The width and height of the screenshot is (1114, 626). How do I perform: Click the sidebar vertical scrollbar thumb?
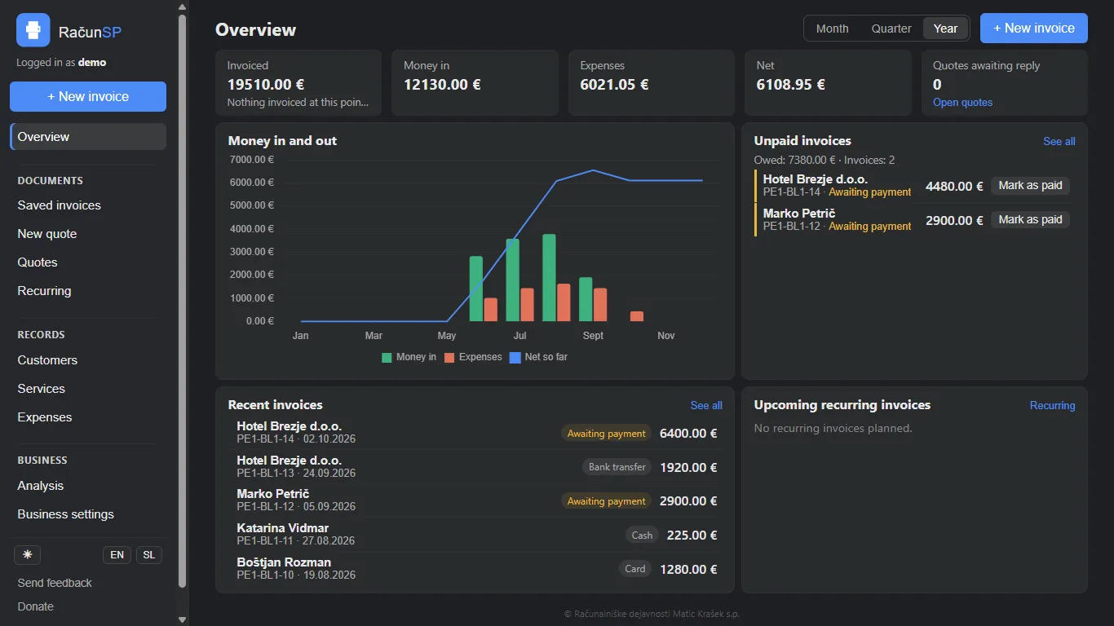point(183,300)
